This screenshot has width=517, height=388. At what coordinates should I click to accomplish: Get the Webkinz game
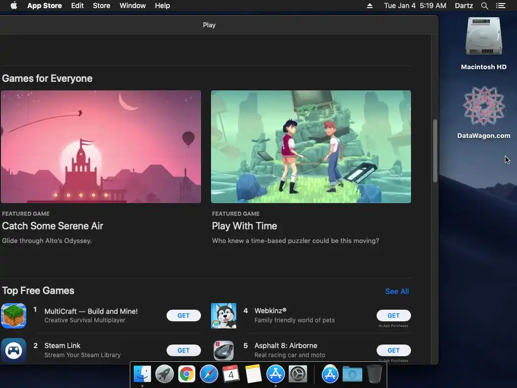pos(394,315)
